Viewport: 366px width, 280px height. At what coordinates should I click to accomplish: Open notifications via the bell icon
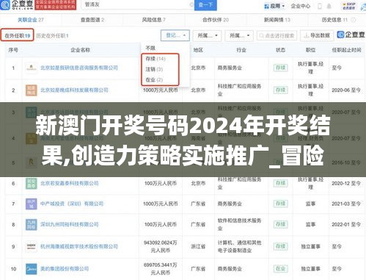(x=329, y=6)
